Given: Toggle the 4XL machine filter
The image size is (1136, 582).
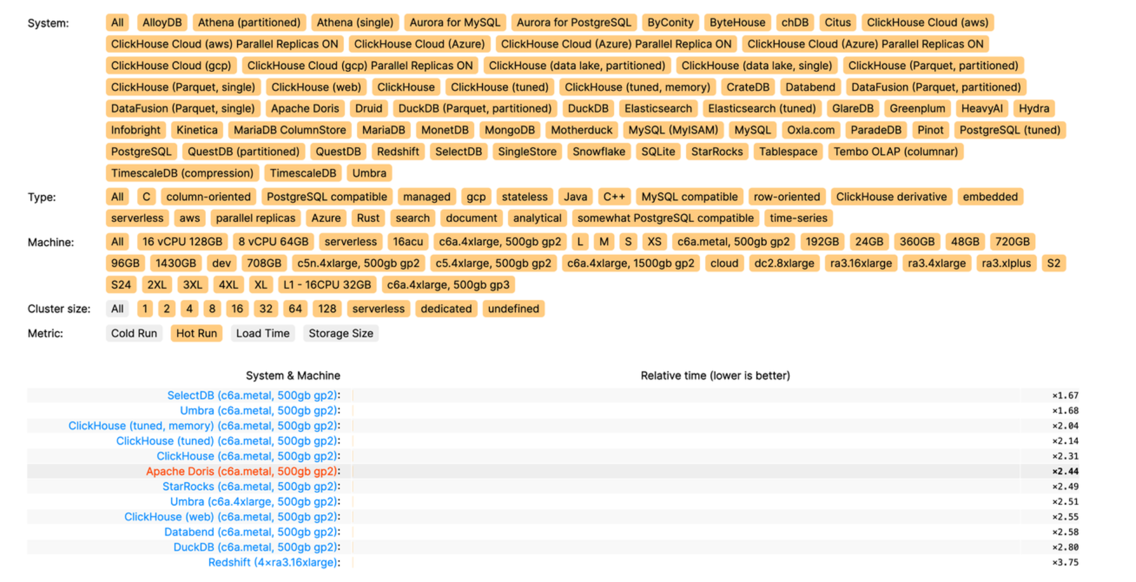Looking at the screenshot, I should 228,285.
